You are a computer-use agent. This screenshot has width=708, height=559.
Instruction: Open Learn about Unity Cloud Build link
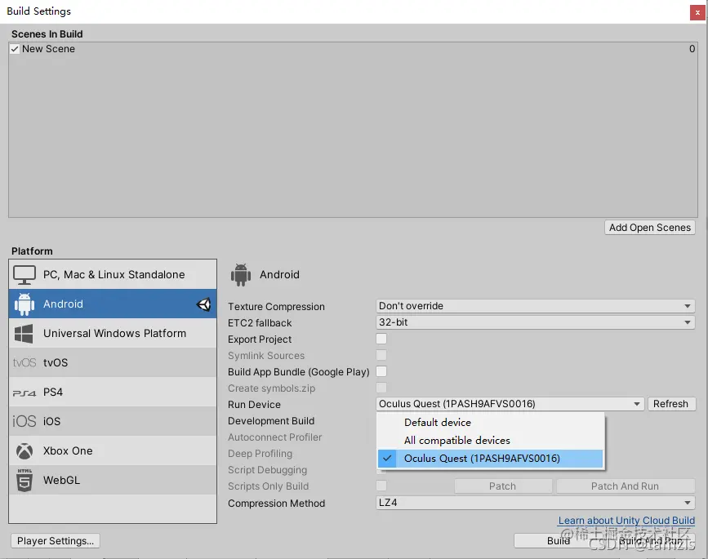626,520
